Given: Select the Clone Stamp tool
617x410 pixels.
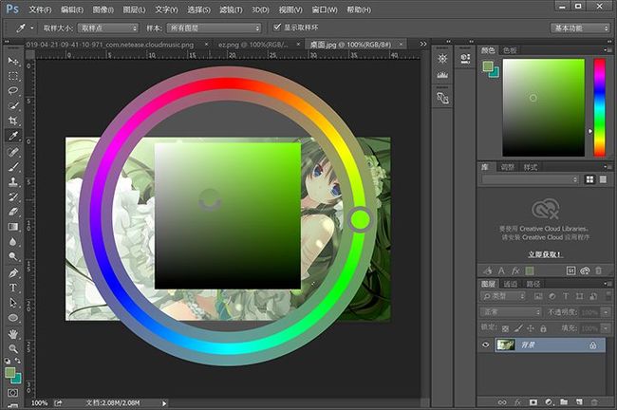Looking at the screenshot, I should tap(13, 182).
